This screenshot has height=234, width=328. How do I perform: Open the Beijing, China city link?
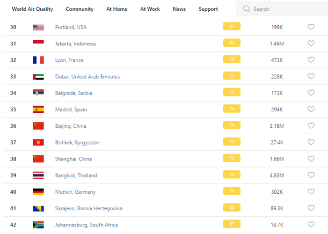(x=71, y=126)
